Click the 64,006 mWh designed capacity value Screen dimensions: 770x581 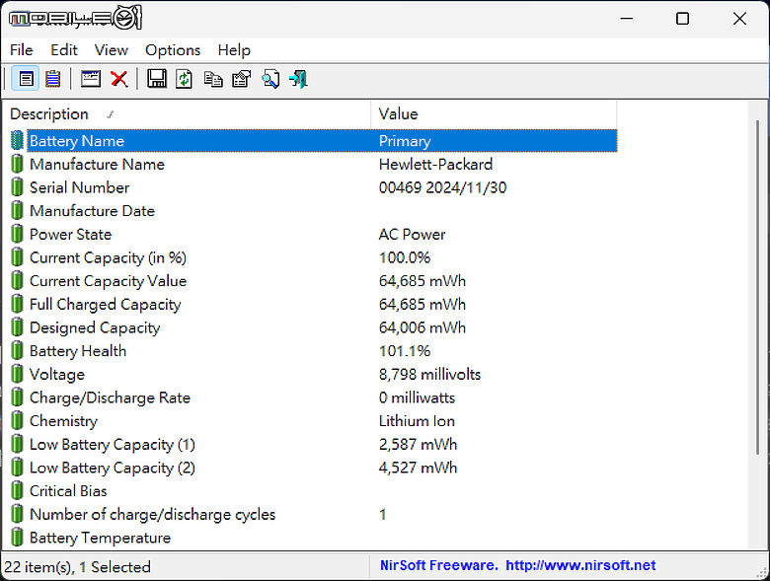click(423, 327)
